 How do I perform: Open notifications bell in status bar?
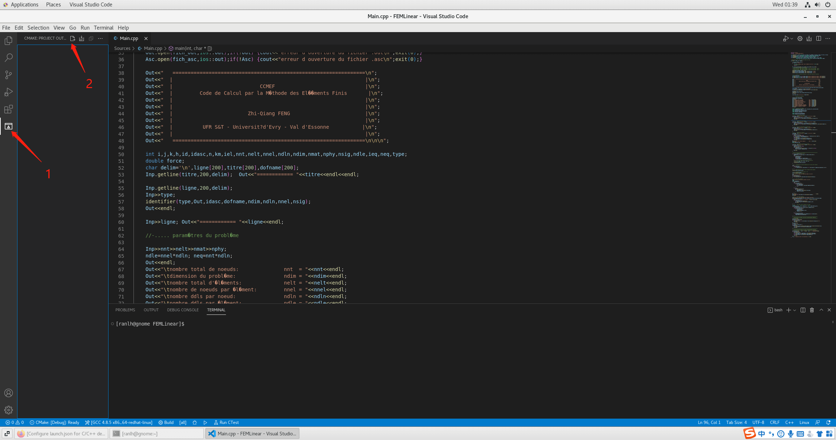click(828, 423)
